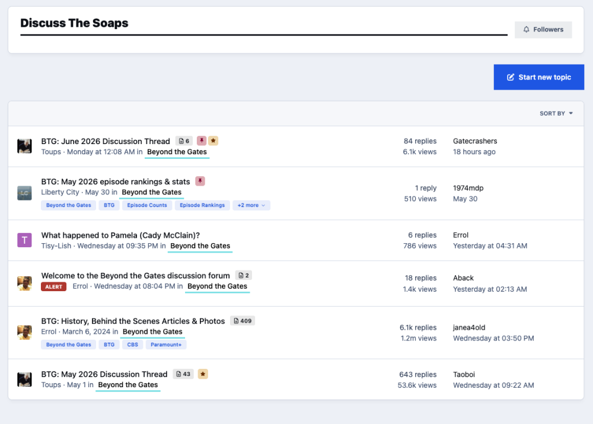Select BTG tag on History thread
Viewport: 593px width, 424px height.
[x=109, y=345]
